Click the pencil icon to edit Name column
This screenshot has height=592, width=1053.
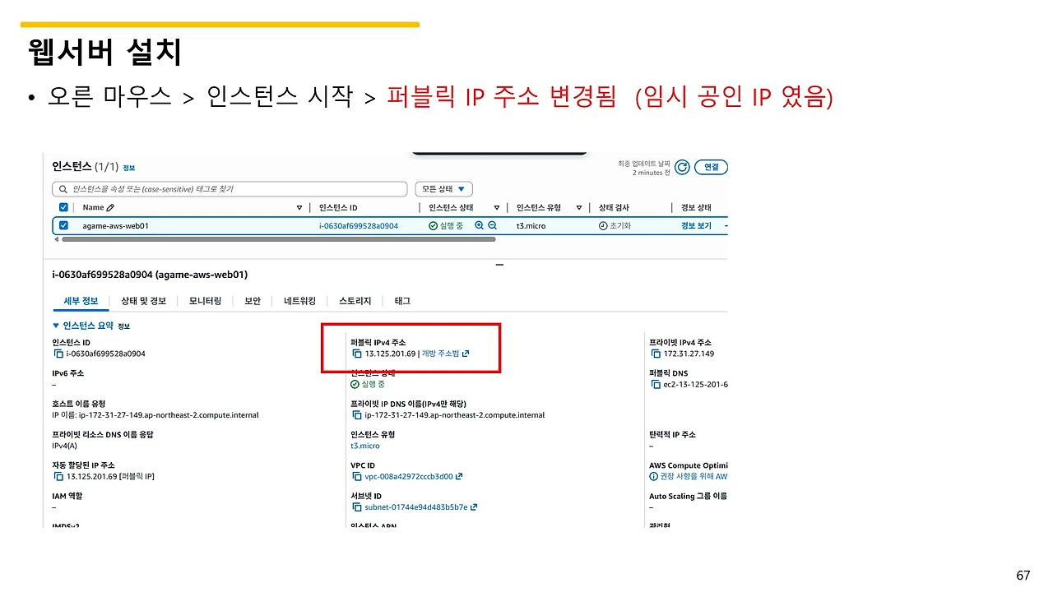tap(108, 207)
